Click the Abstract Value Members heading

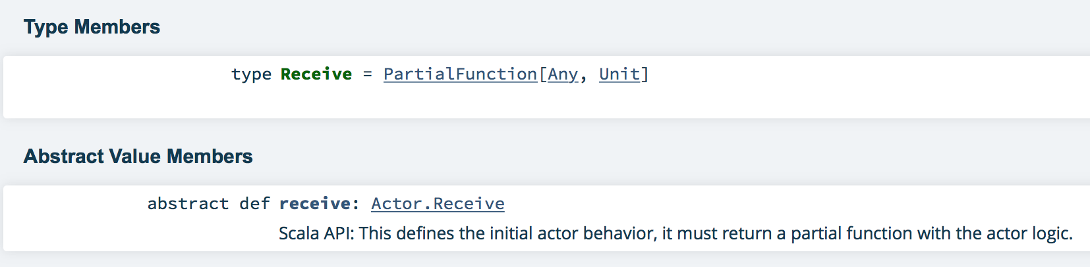[x=138, y=157]
